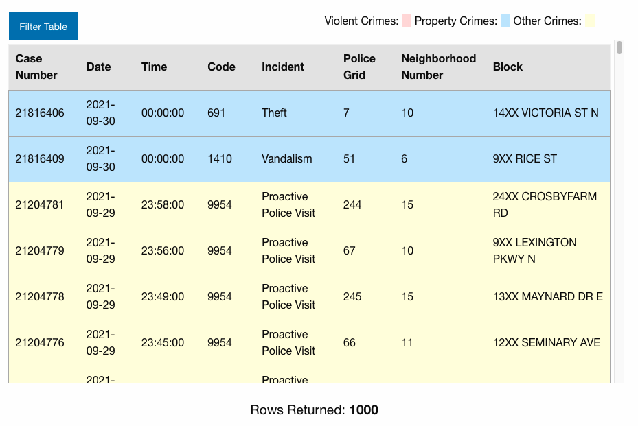Click the 14XX VICTORIA ST N block cell

[x=545, y=113]
